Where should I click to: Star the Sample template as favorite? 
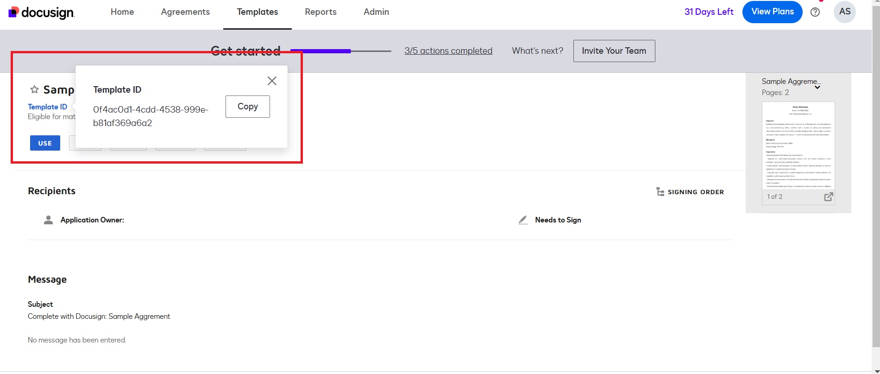34,89
